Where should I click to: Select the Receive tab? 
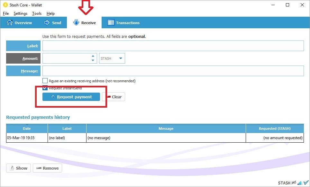[85, 23]
